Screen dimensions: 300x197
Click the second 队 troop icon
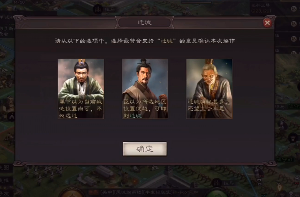pyautogui.click(x=294, y=24)
